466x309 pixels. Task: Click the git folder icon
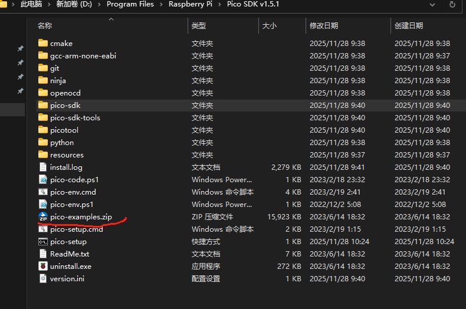tap(43, 68)
